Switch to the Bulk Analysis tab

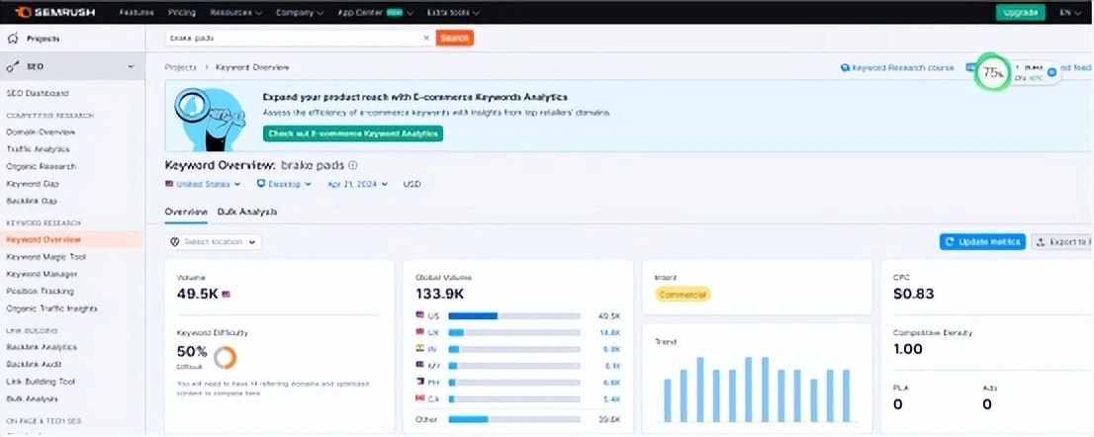click(247, 212)
